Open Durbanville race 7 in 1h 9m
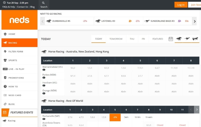 (x=137, y=117)
